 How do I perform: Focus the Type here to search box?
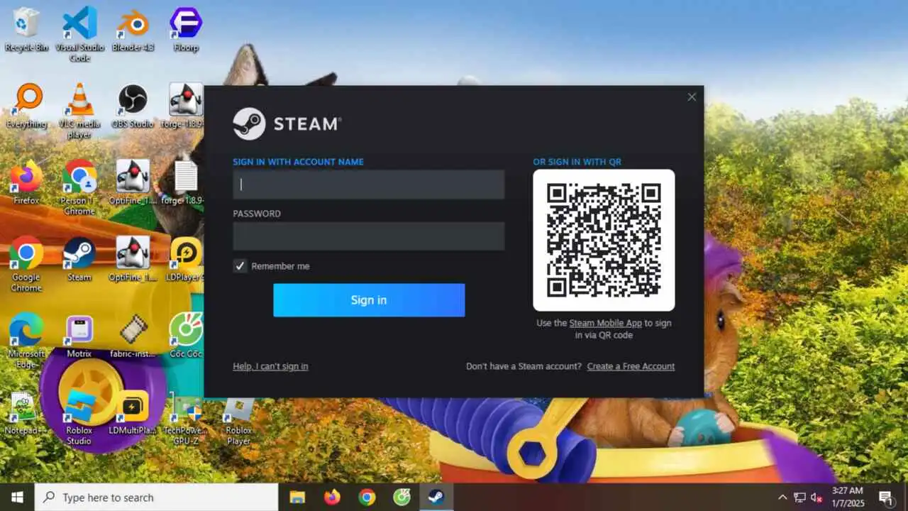point(156,497)
